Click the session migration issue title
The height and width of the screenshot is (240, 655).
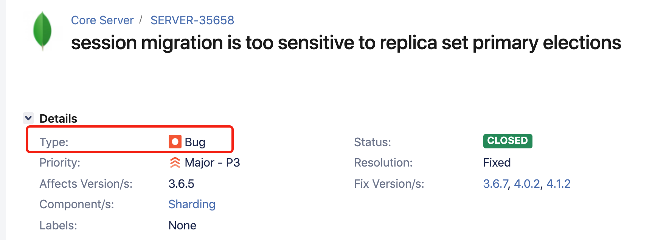pyautogui.click(x=346, y=43)
